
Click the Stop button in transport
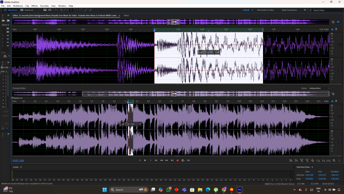(140, 160)
